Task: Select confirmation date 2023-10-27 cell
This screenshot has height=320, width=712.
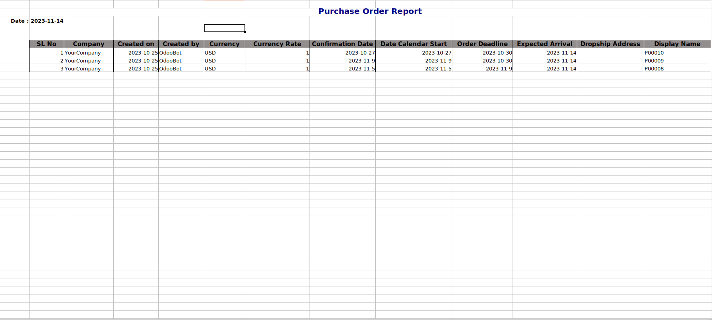Action: [360, 53]
